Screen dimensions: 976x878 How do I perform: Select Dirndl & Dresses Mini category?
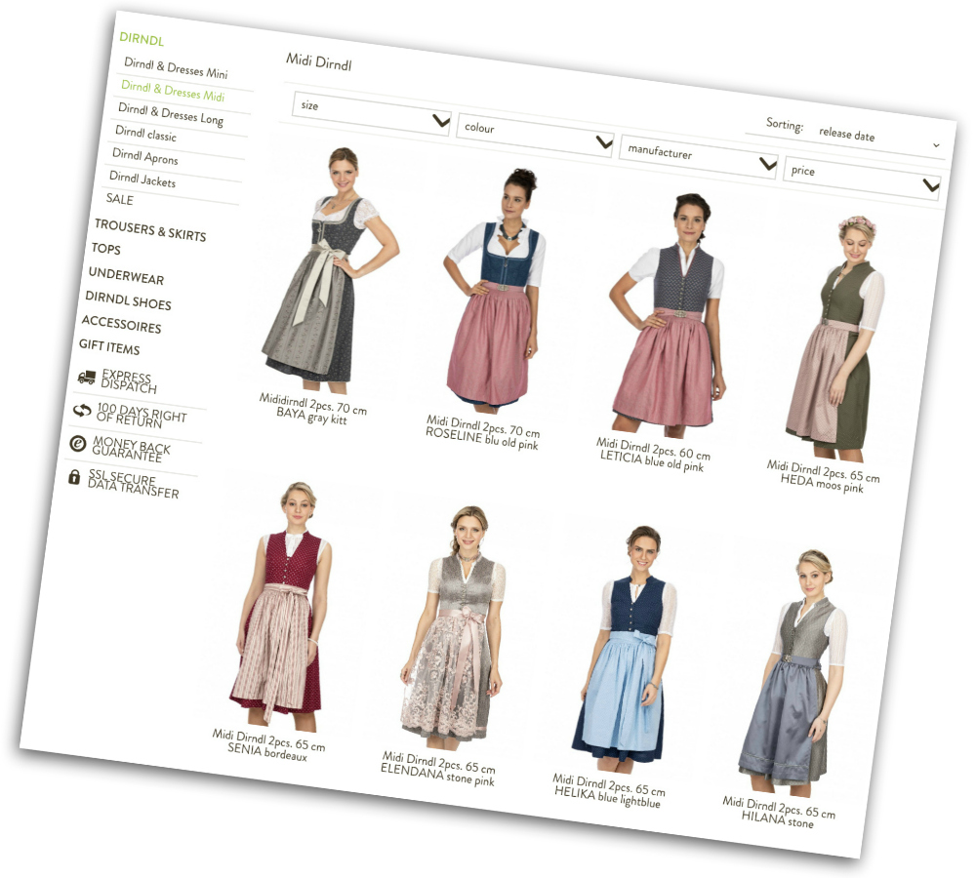coord(176,68)
